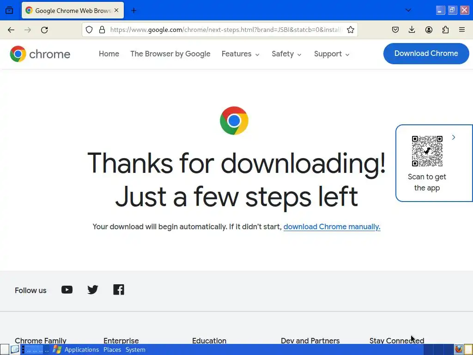473x355 pixels.
Task: Expand the list all tabs chevron
Action: [408, 10]
